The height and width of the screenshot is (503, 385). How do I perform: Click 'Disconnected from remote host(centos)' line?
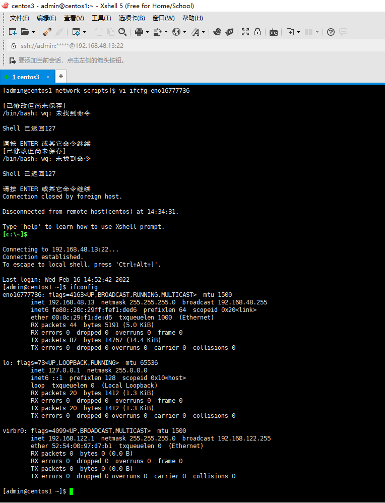pyautogui.click(x=90, y=211)
